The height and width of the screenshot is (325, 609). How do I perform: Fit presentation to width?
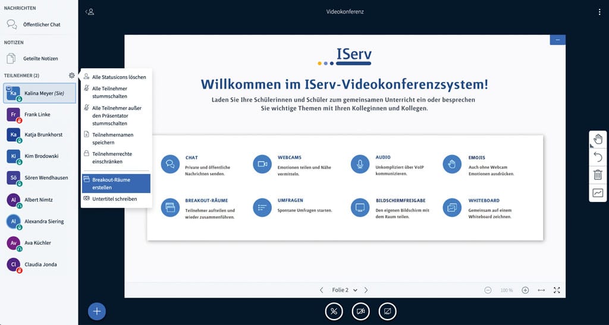pos(541,290)
